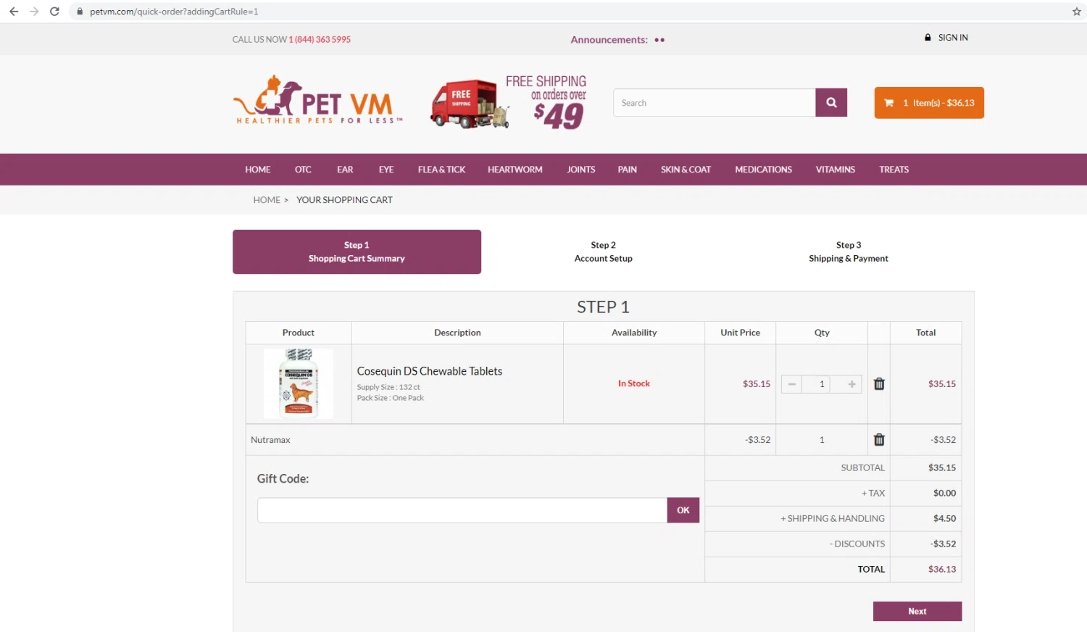Image resolution: width=1087 pixels, height=632 pixels.
Task: Select Step 1 Shopping Cart Summary tab
Action: coord(357,252)
